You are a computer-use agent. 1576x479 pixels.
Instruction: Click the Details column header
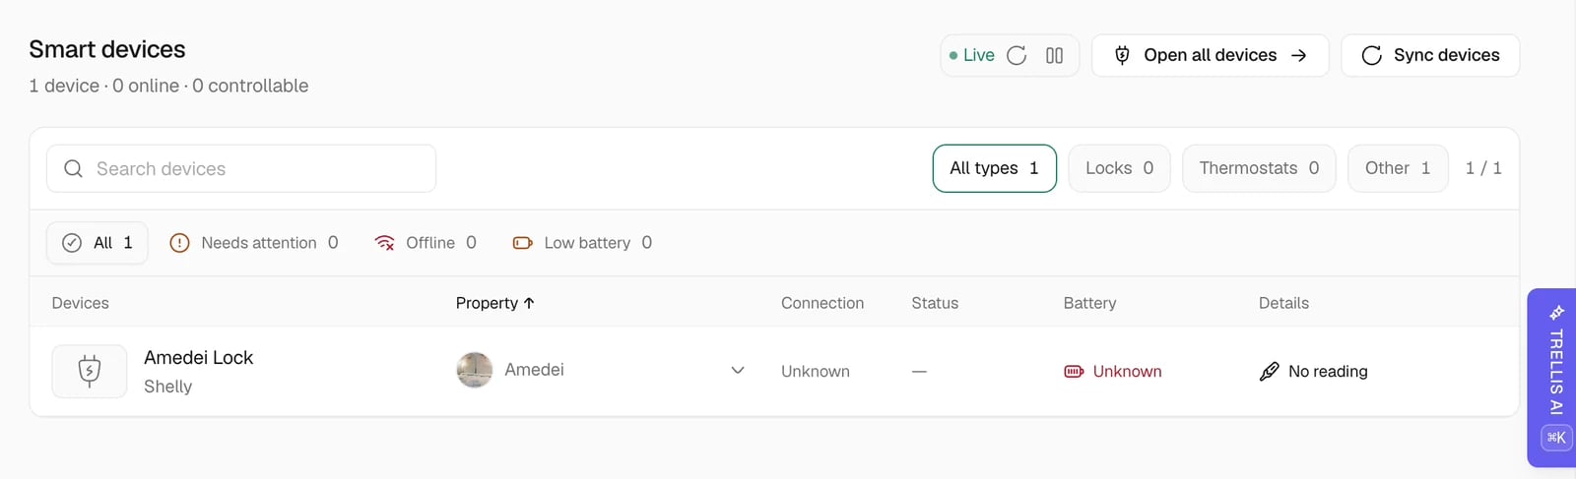click(1283, 303)
